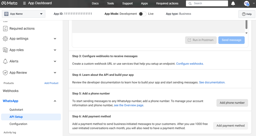Click the Run in Postman button

point(201,40)
